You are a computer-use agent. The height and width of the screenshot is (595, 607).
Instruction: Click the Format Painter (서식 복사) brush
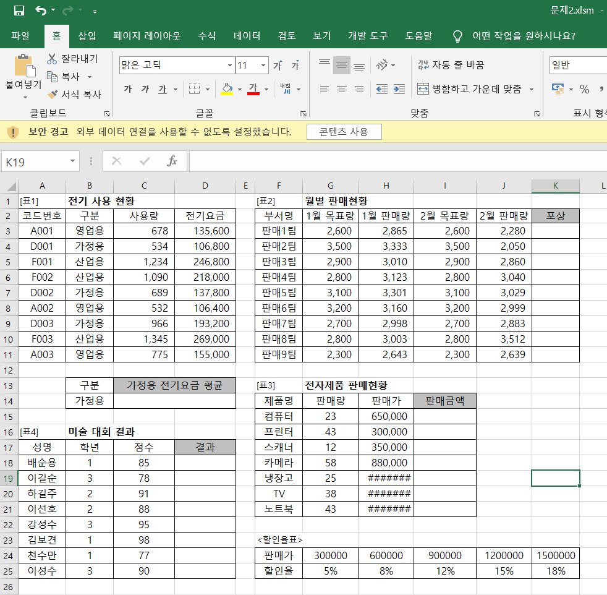(x=53, y=94)
